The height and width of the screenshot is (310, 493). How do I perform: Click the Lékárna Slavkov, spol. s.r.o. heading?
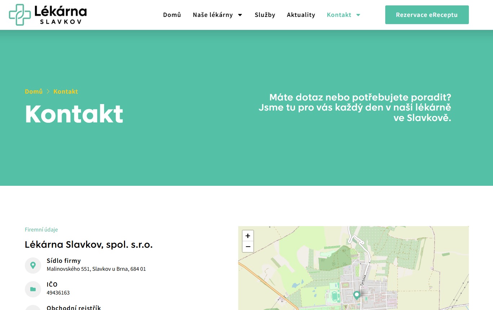click(89, 245)
